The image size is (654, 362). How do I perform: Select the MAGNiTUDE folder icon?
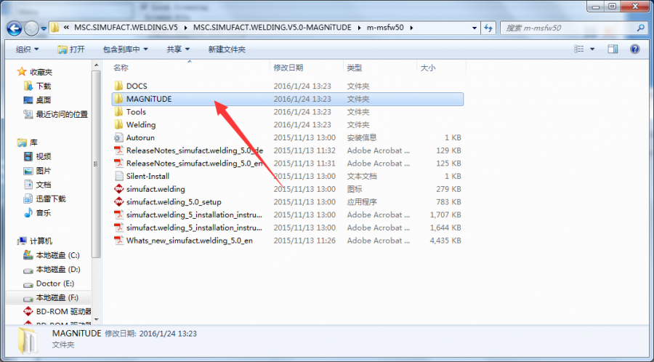tap(119, 99)
